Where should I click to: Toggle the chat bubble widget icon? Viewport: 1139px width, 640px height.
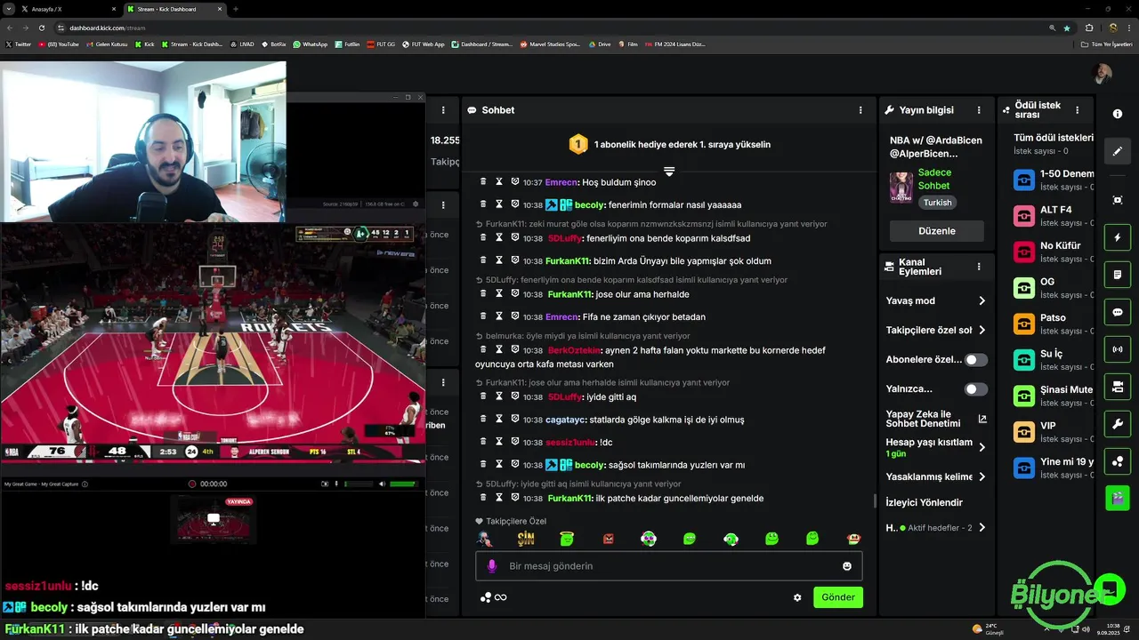click(1118, 313)
